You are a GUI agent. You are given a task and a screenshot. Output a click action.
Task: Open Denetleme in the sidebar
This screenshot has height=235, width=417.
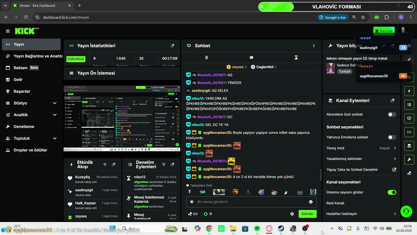(x=31, y=127)
